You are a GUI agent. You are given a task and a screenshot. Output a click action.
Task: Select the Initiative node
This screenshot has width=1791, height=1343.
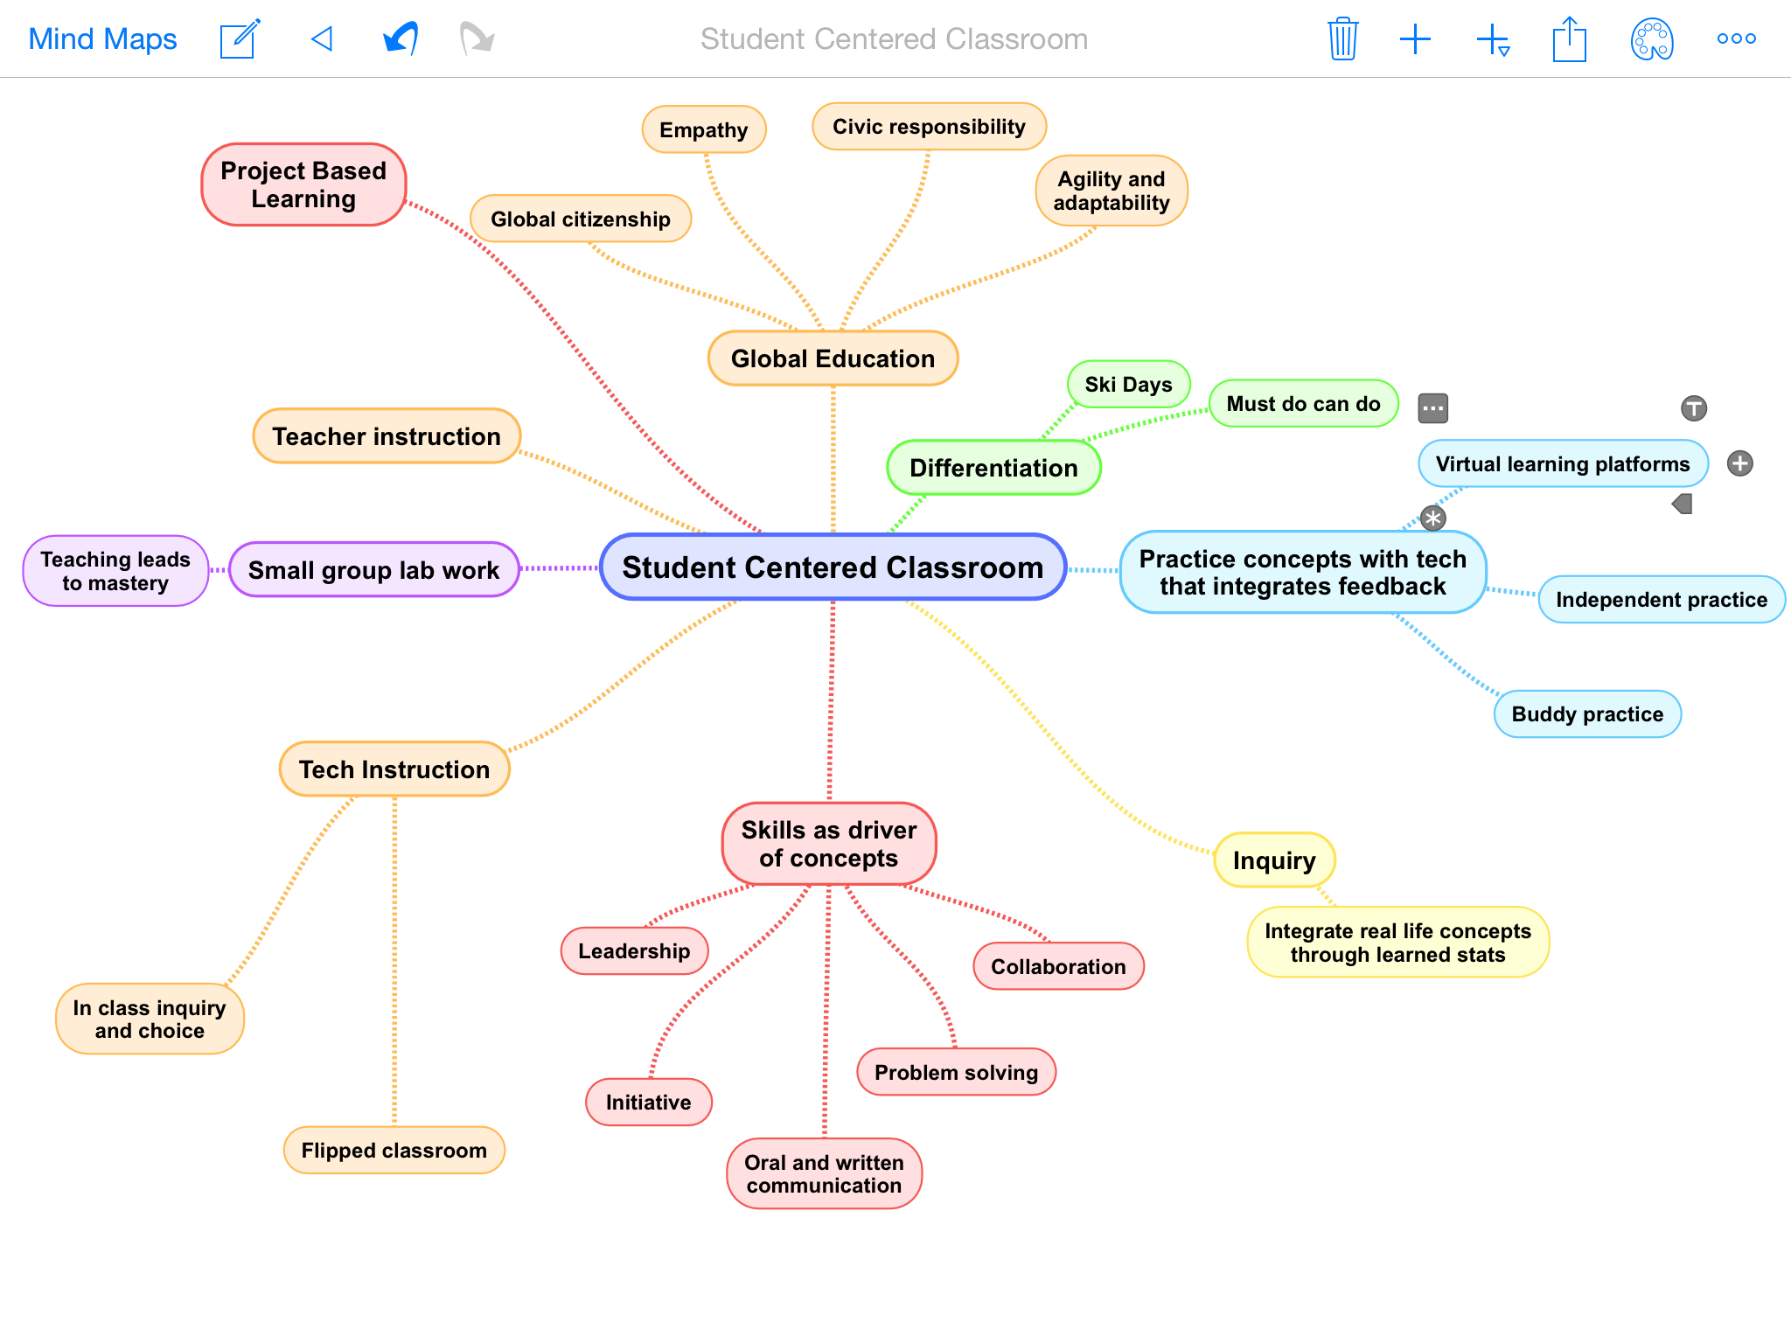coord(649,1103)
